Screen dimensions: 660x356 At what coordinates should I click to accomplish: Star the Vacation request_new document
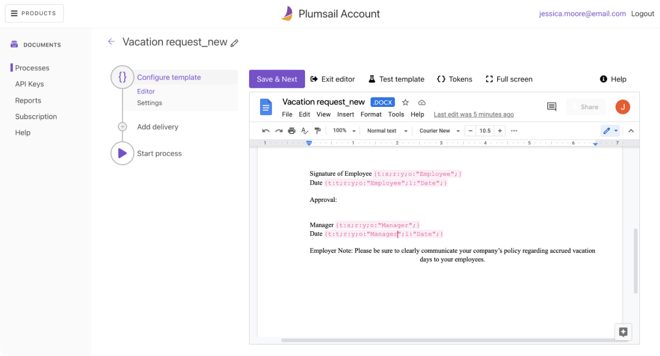(405, 102)
